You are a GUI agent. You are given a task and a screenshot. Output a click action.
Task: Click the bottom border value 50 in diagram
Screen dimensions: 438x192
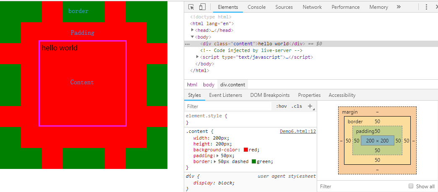coord(378,160)
